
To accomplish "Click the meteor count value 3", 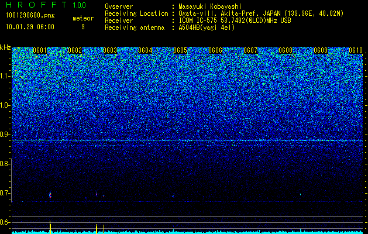I will pos(83,27).
